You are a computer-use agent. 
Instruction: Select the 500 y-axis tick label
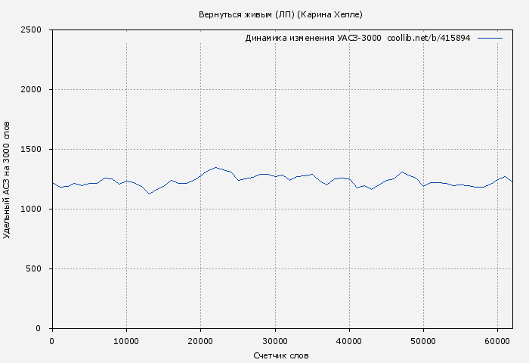click(38, 269)
